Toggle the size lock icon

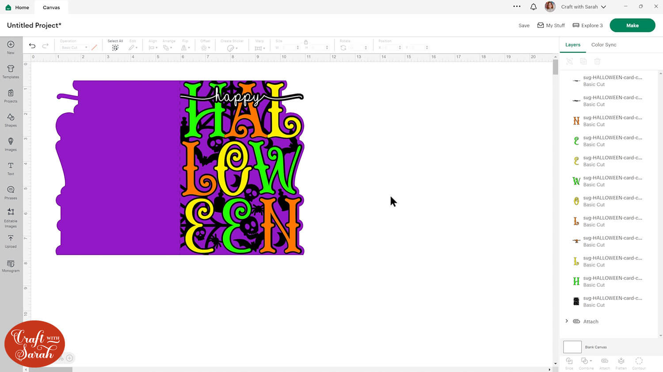tap(305, 42)
